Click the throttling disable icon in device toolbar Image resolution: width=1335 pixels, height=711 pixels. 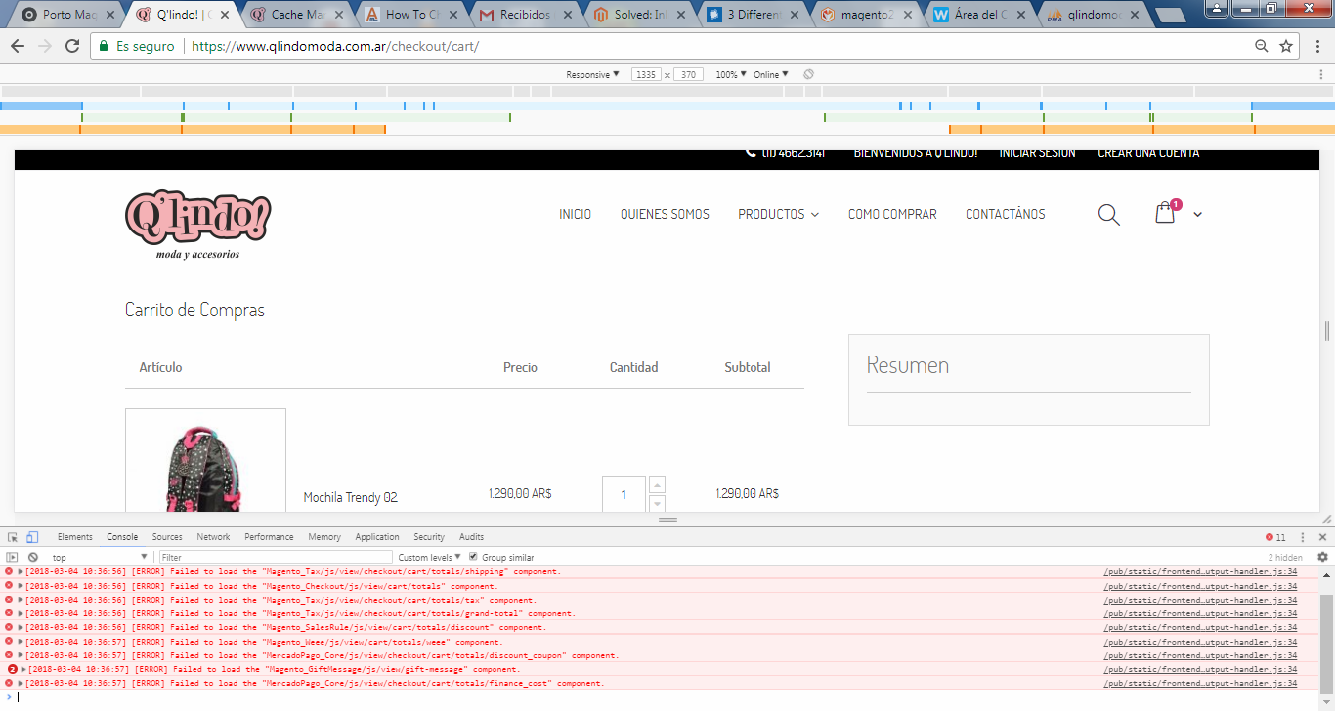click(x=807, y=73)
